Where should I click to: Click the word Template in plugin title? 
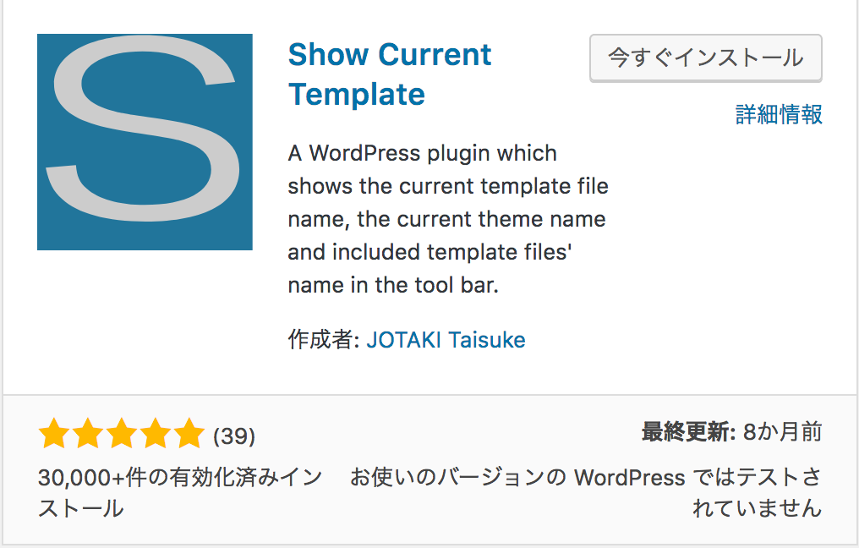(357, 94)
